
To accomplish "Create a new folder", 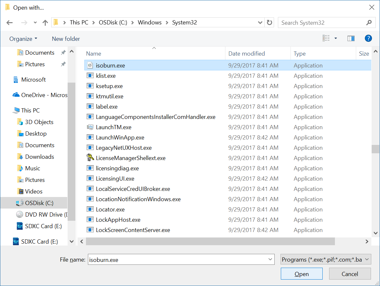I will 66,39.
